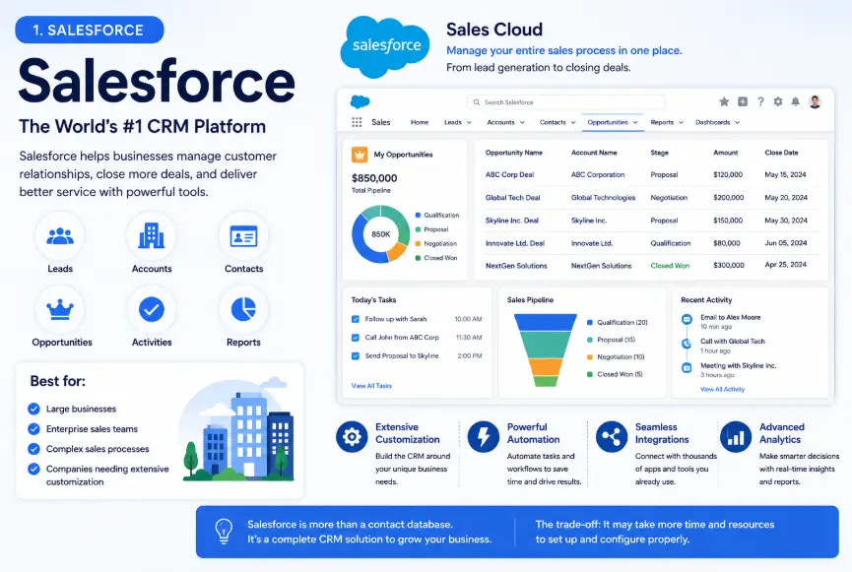Click the Email to Alex Moore activity icon
Image resolution: width=852 pixels, height=572 pixels.
coord(687,319)
